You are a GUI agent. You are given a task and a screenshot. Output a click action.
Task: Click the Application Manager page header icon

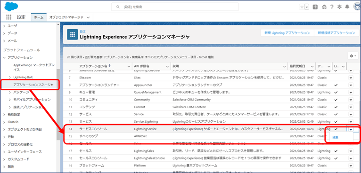pos(73,34)
